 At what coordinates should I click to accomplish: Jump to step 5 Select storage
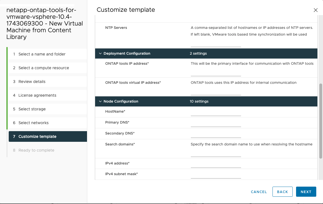pos(32,109)
